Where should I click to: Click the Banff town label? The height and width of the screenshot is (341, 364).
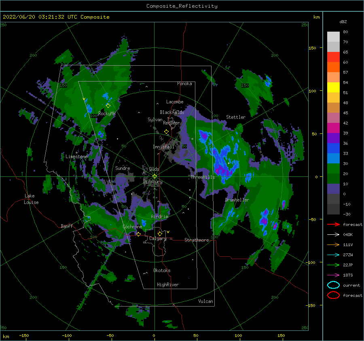pyautogui.click(x=67, y=226)
